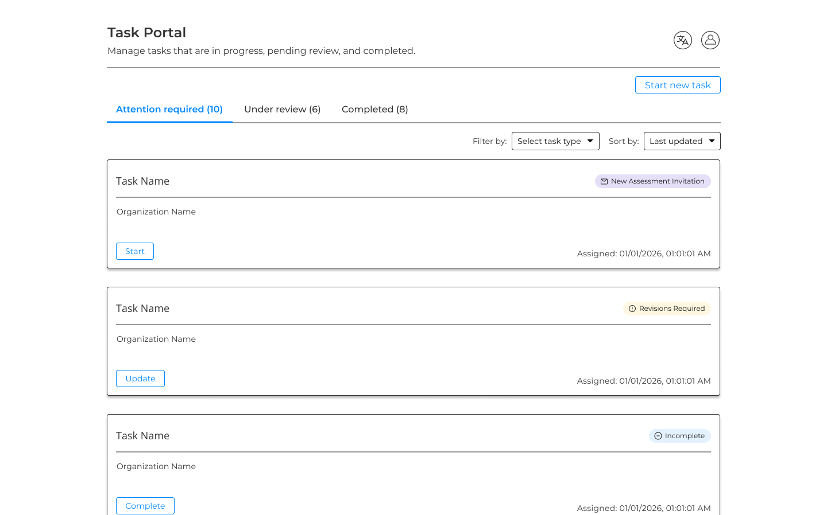827x515 pixels.
Task: Click Organization Name above the Start button
Action: (156, 212)
